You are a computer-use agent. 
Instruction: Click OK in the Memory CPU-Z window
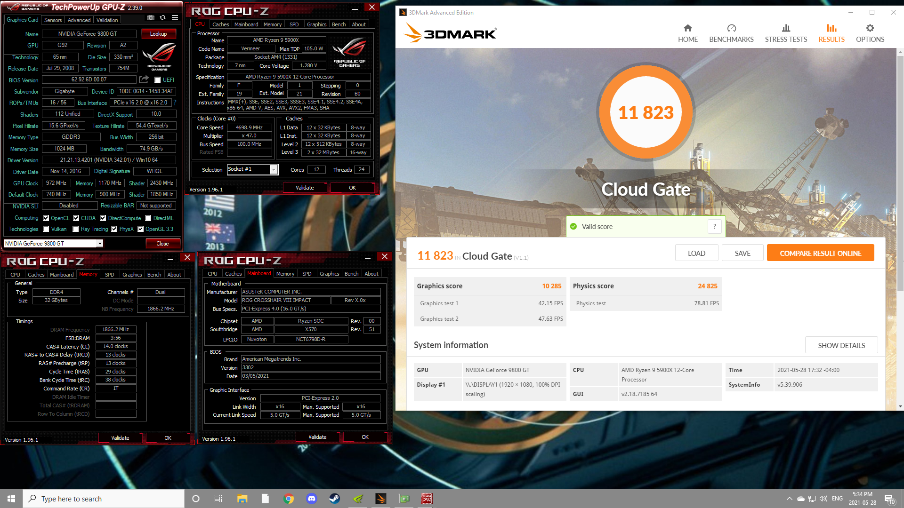point(168,438)
